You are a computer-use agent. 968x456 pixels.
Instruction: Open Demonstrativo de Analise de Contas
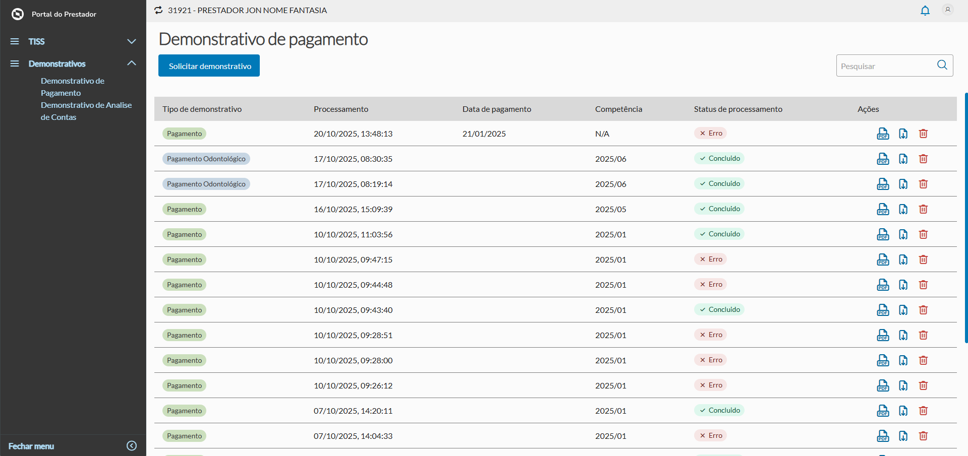(x=86, y=111)
